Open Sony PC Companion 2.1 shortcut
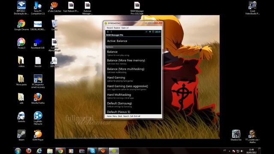Viewport: 274px width, 154px height. click(38, 8)
